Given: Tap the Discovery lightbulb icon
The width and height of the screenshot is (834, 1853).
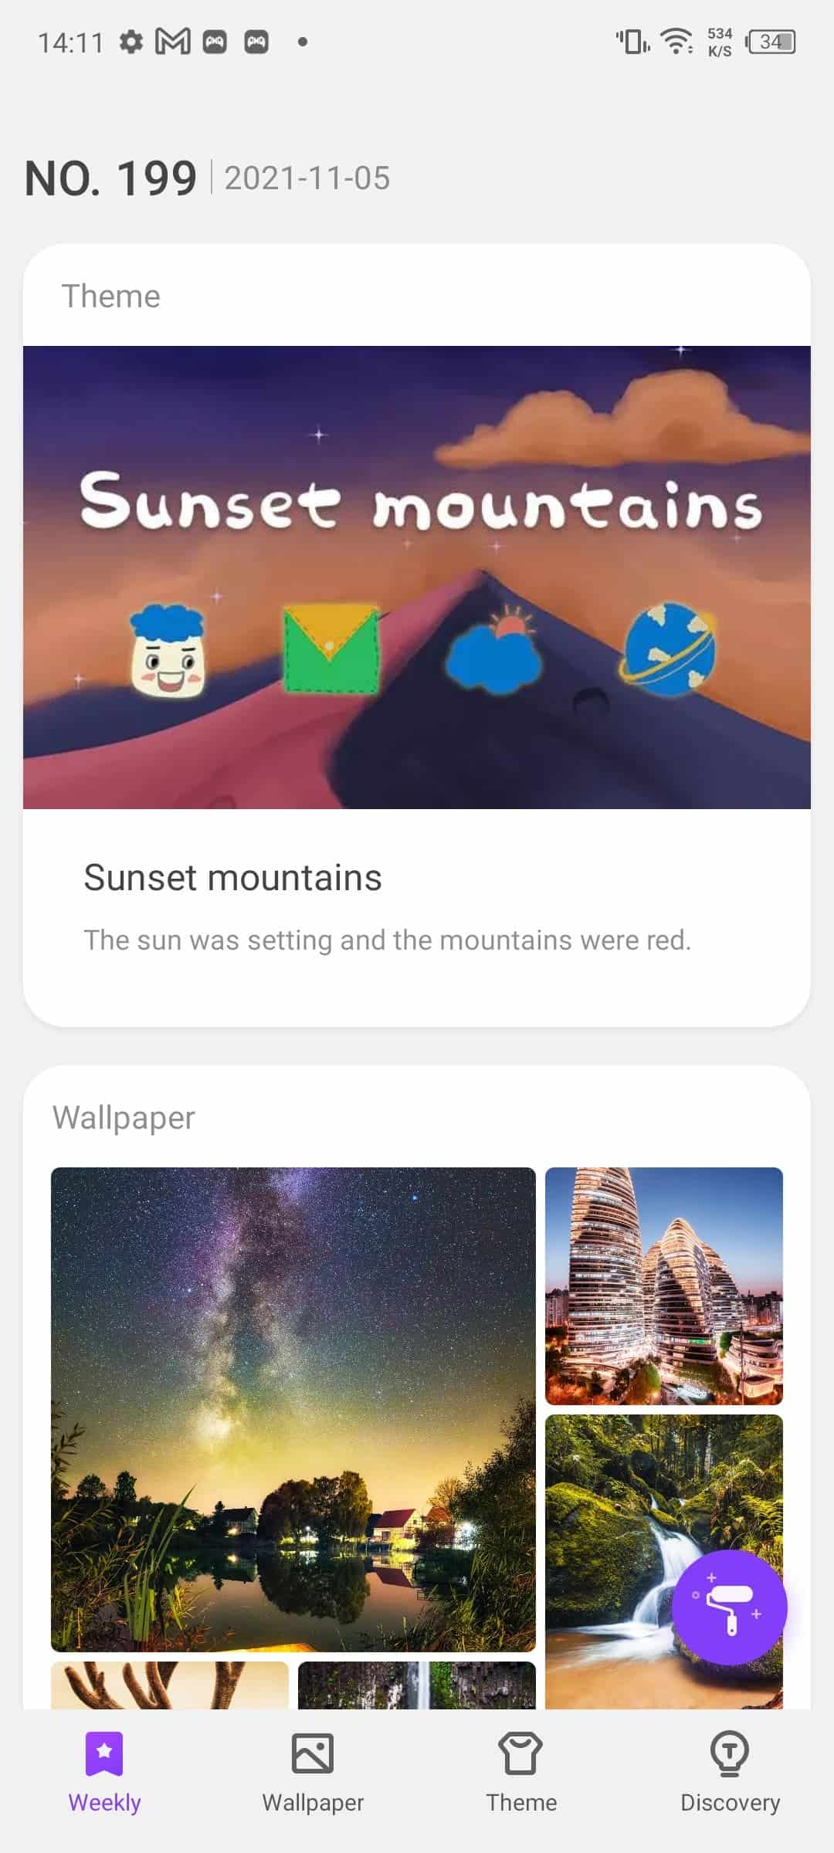Looking at the screenshot, I should (x=730, y=1753).
